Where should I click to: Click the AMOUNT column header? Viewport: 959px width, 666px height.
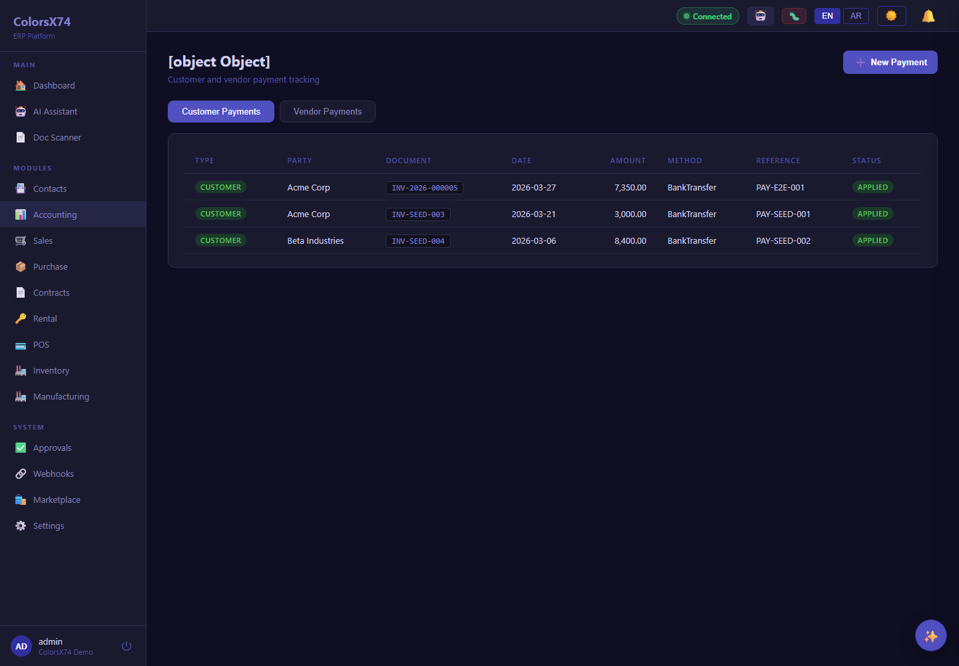pos(628,161)
